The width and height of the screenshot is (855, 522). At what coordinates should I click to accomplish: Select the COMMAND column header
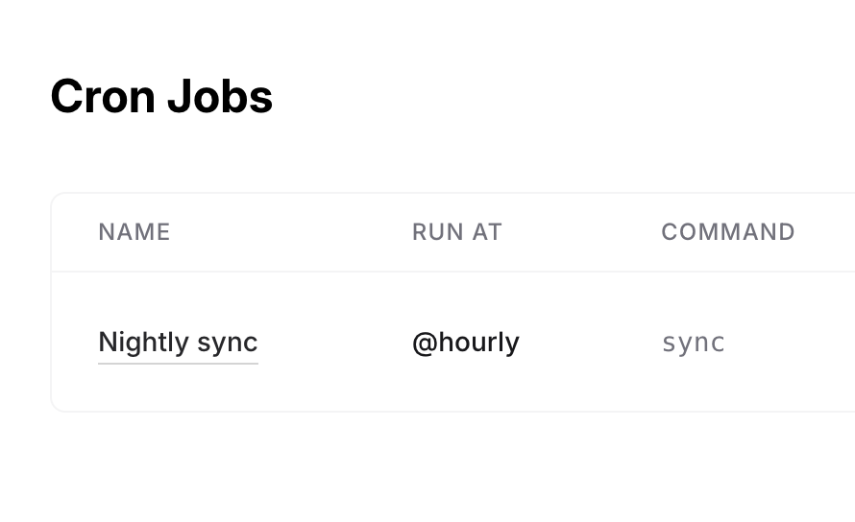pyautogui.click(x=727, y=232)
